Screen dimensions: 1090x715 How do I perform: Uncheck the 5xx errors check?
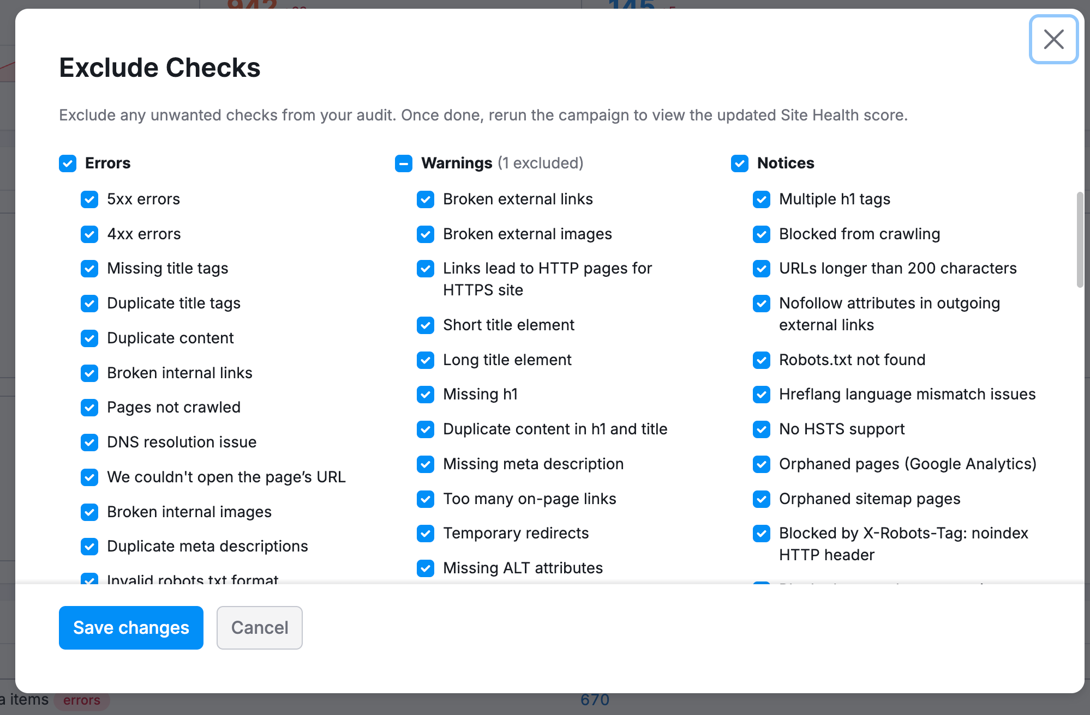pyautogui.click(x=89, y=199)
